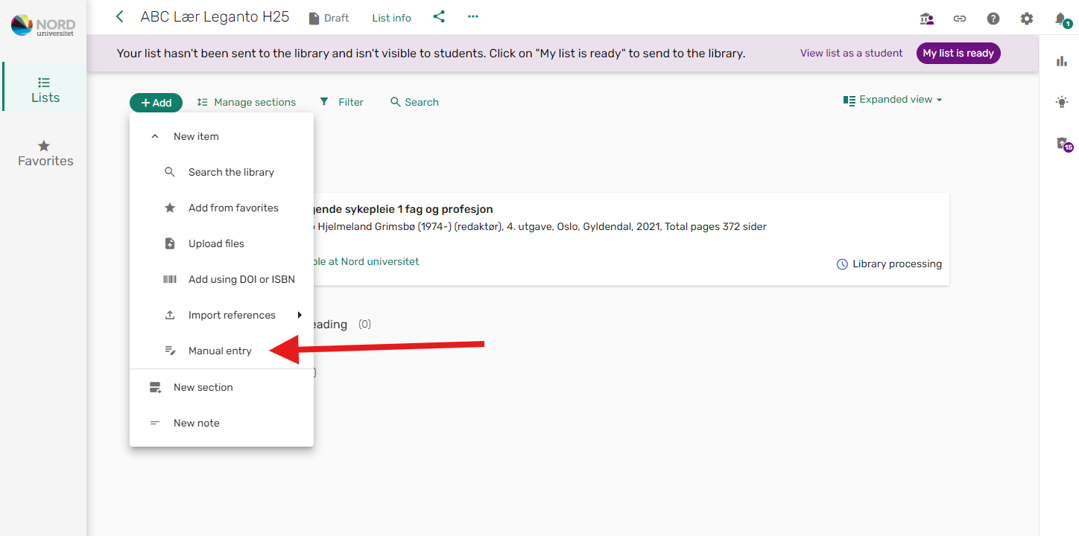Open the Favorites sidebar tab

click(x=45, y=153)
